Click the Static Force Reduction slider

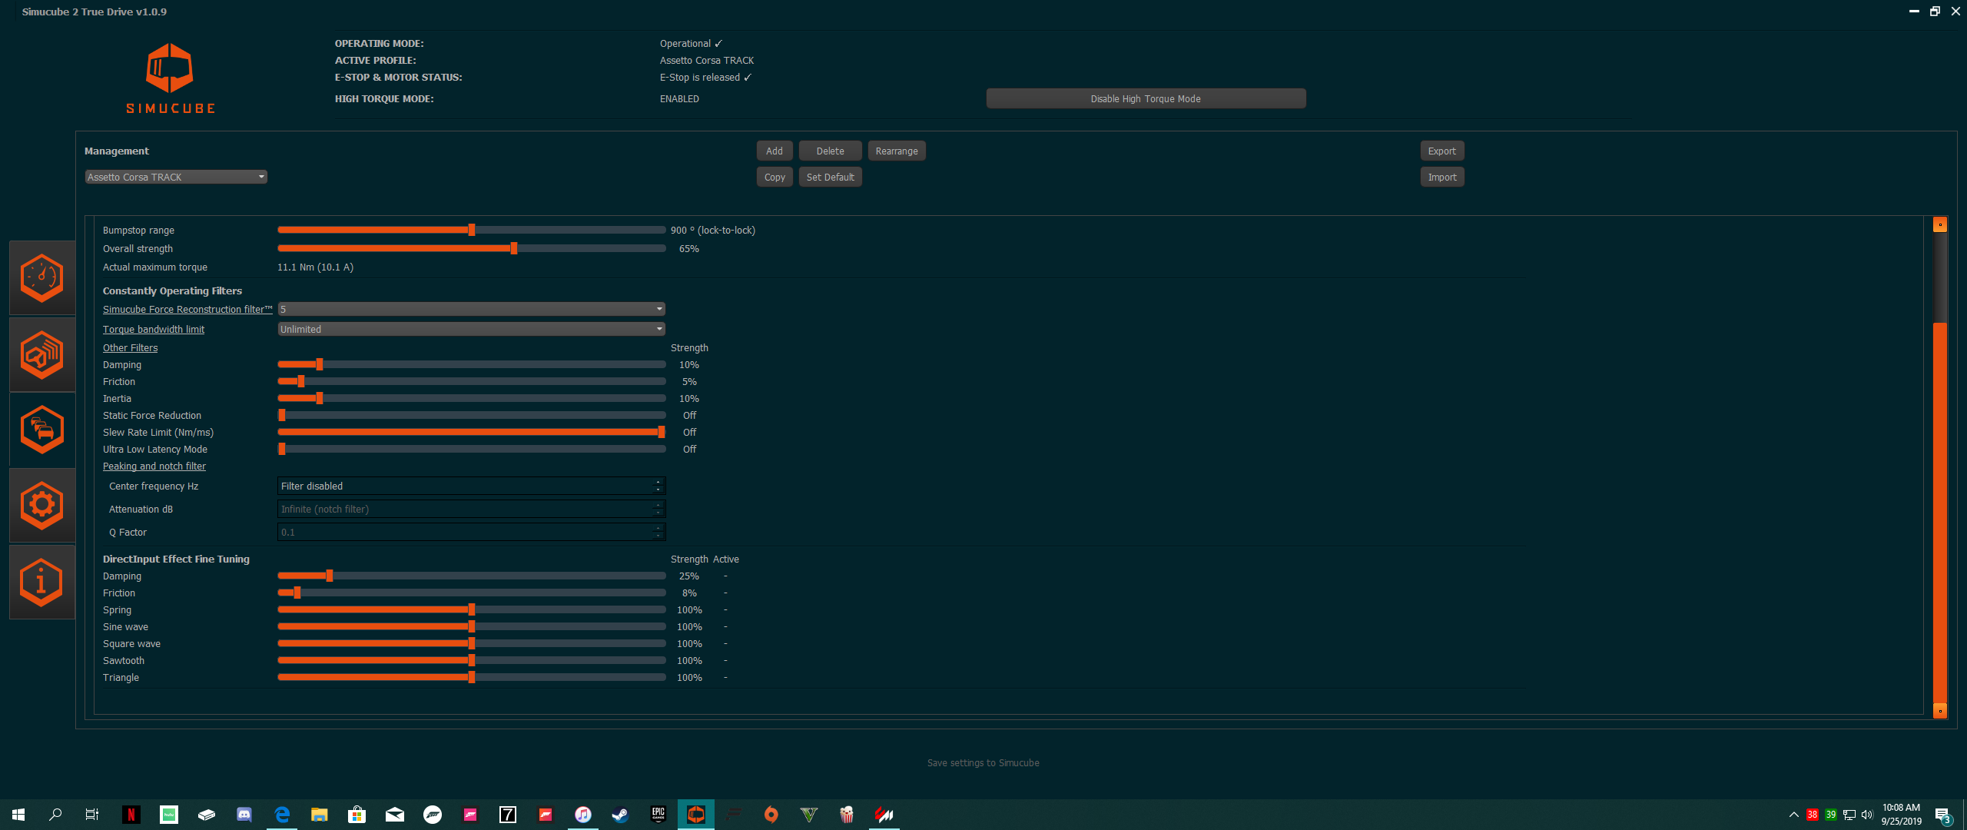pos(471,415)
